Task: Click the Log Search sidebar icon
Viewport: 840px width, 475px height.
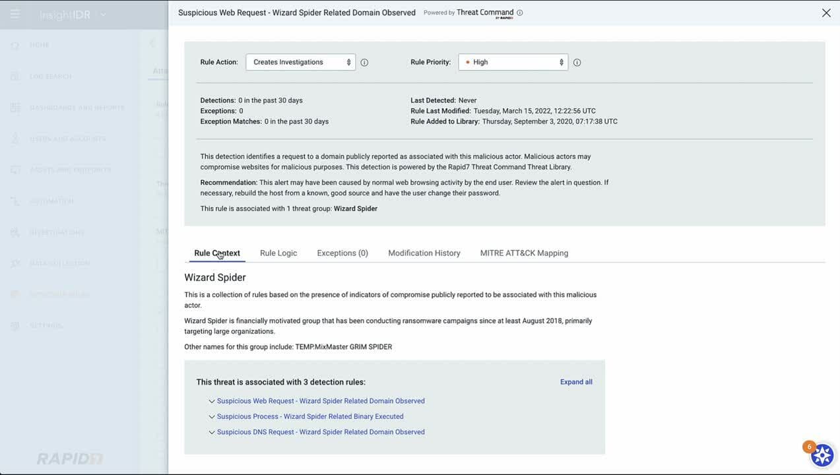Action: coord(15,77)
